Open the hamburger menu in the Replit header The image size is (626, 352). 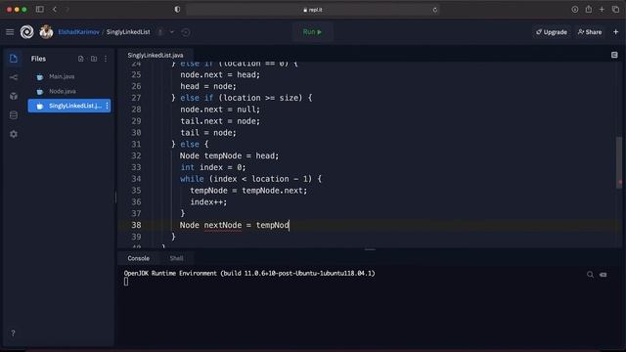tap(10, 32)
